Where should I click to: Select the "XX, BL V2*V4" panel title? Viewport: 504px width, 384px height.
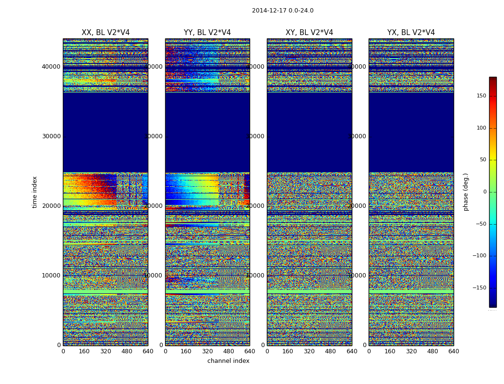coord(106,33)
